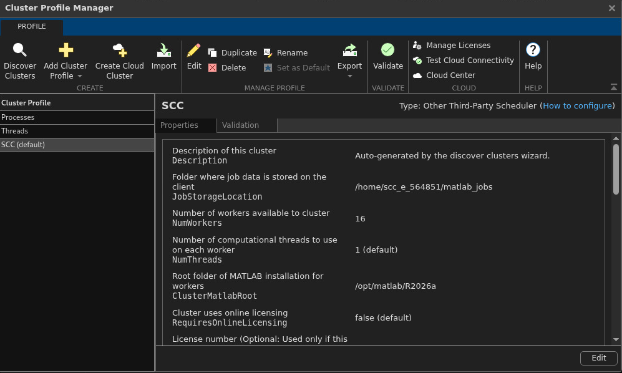Close the Cluster Profile Manager window

pyautogui.click(x=611, y=8)
